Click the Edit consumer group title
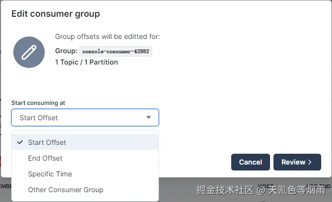The height and width of the screenshot is (202, 332). [56, 14]
